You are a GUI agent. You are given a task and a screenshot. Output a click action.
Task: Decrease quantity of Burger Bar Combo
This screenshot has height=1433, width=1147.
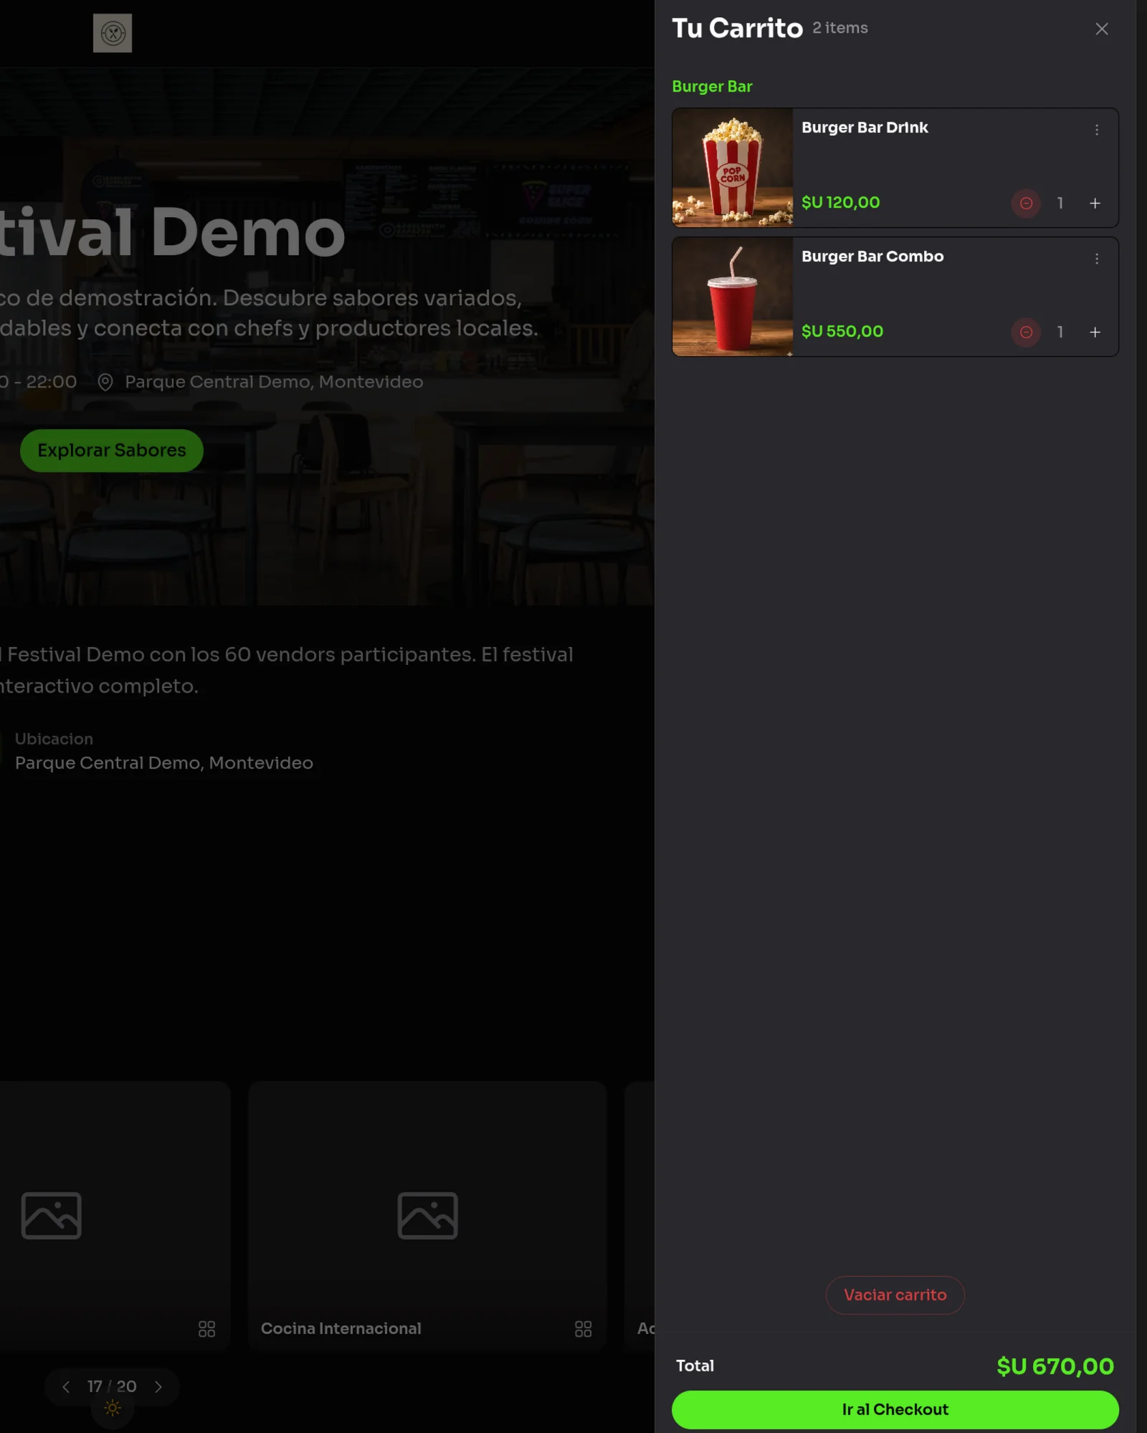click(1026, 332)
